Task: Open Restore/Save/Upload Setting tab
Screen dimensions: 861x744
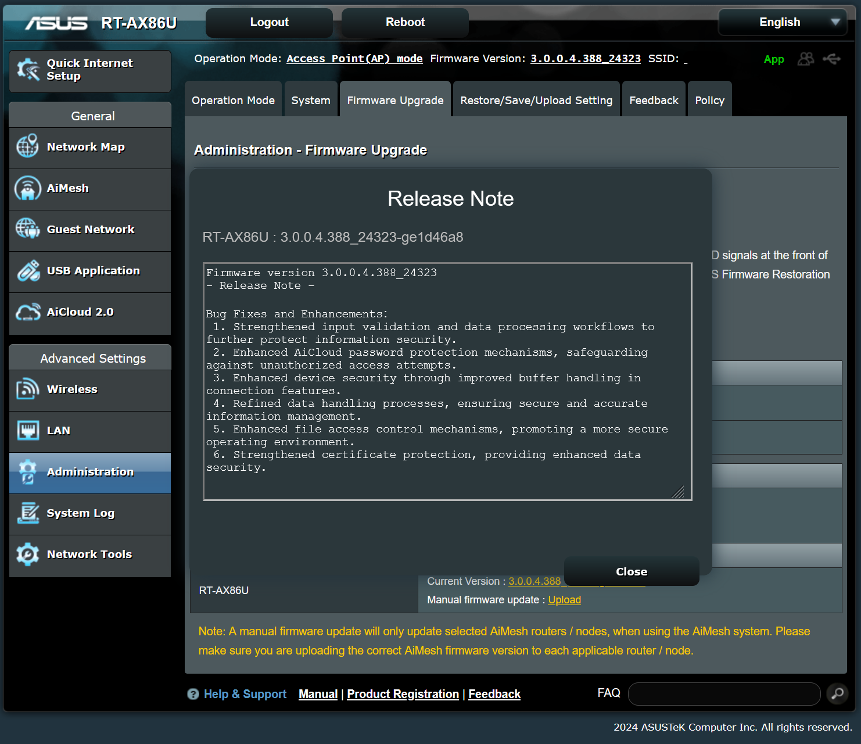Action: [x=536, y=100]
